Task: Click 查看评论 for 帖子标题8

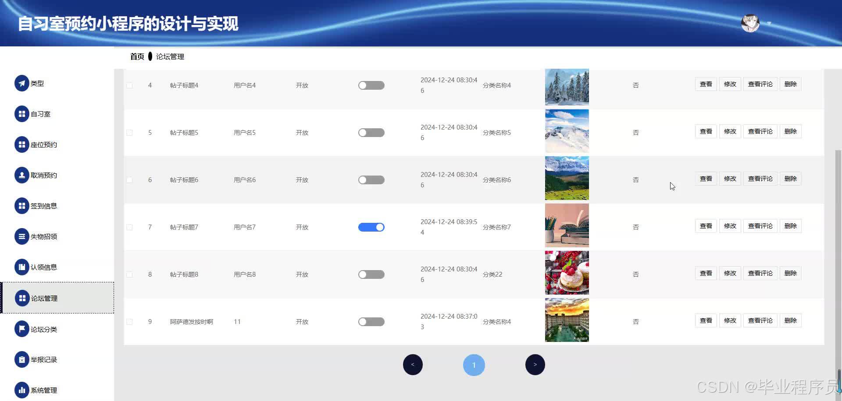Action: pyautogui.click(x=760, y=273)
